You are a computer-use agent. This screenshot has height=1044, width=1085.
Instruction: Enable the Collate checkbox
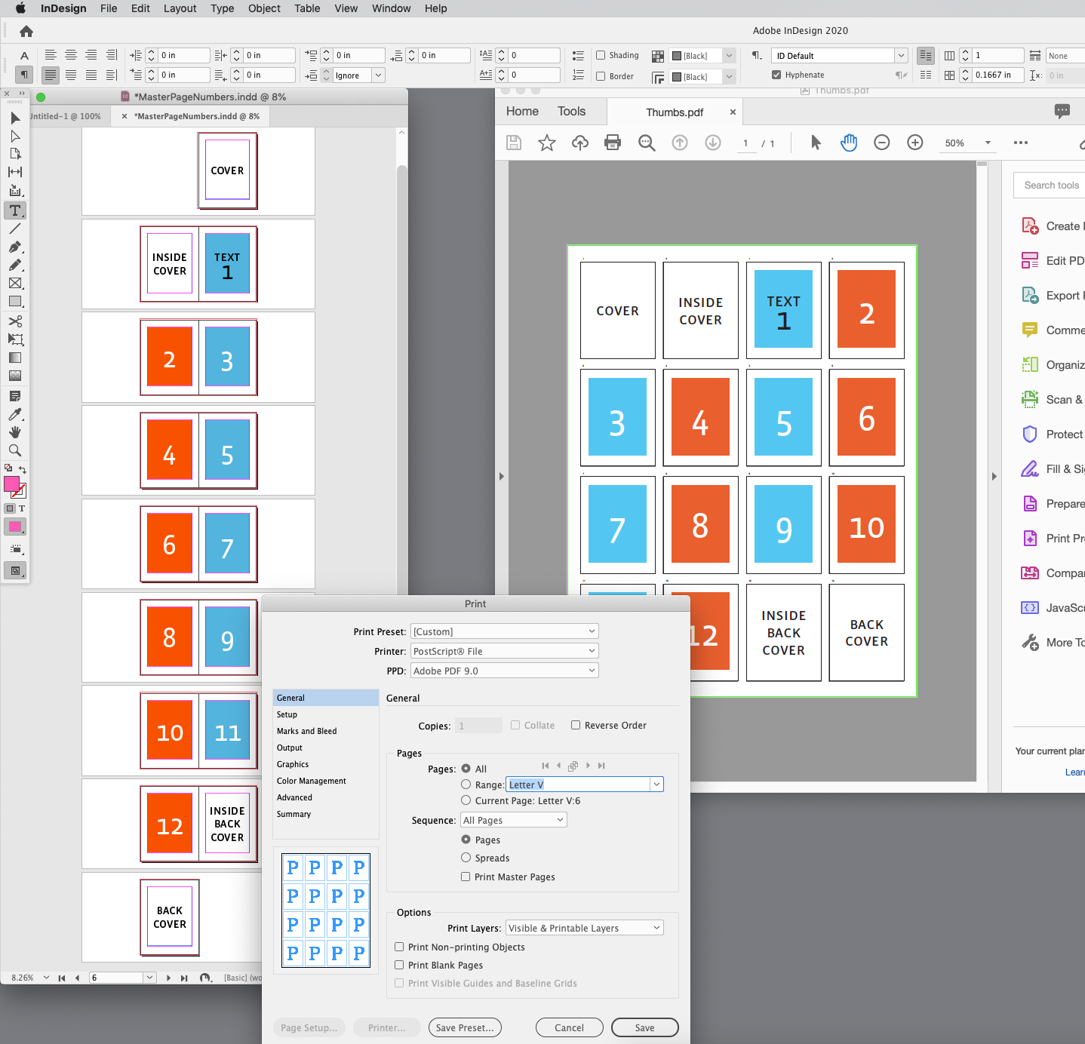pos(515,725)
